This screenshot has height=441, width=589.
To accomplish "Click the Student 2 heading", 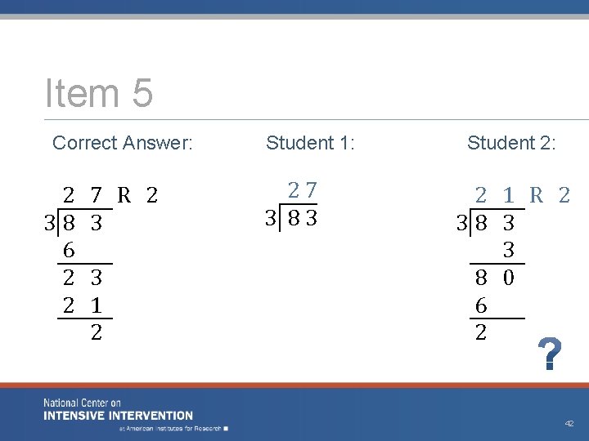I will (511, 144).
